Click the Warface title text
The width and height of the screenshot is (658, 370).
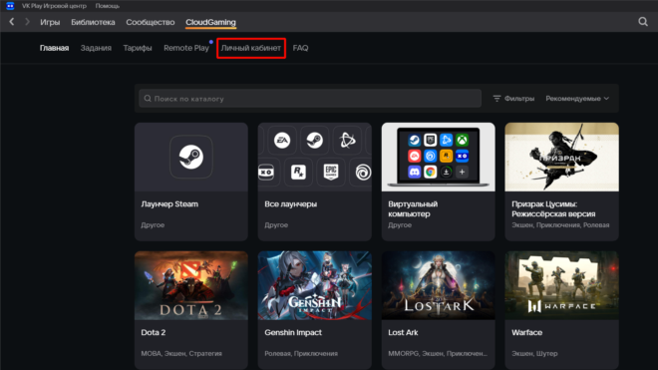[x=527, y=332]
